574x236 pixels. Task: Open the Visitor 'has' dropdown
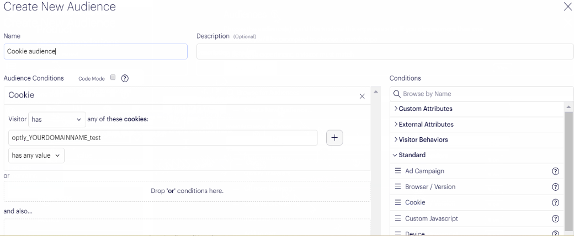coord(57,119)
